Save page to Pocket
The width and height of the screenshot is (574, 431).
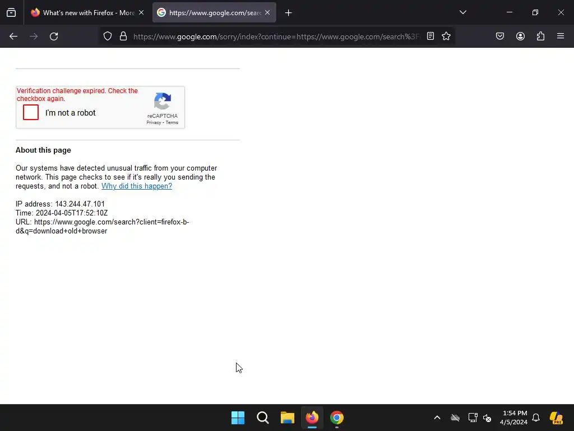[500, 36]
